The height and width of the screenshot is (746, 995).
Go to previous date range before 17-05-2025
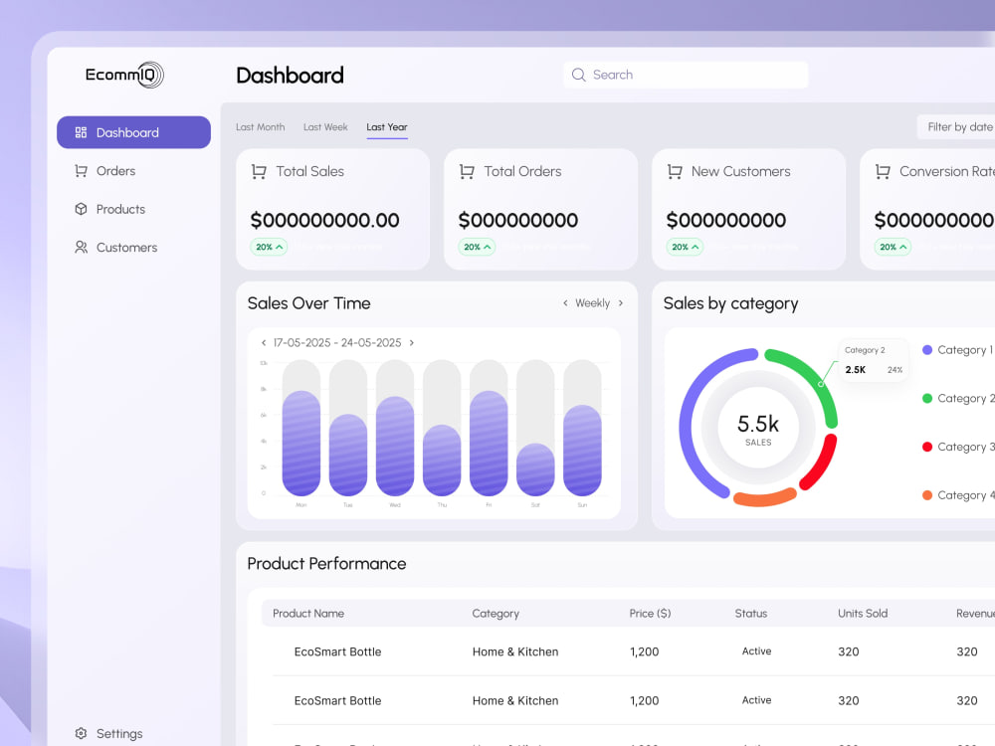coord(264,342)
